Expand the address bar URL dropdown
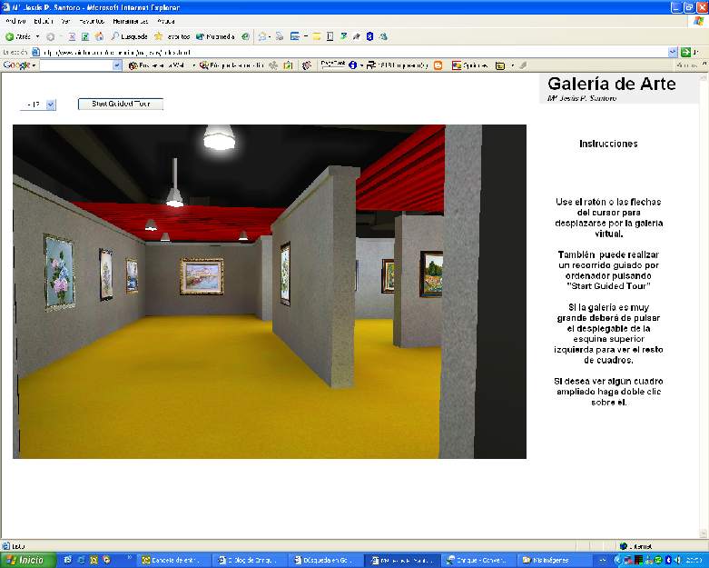 point(673,52)
